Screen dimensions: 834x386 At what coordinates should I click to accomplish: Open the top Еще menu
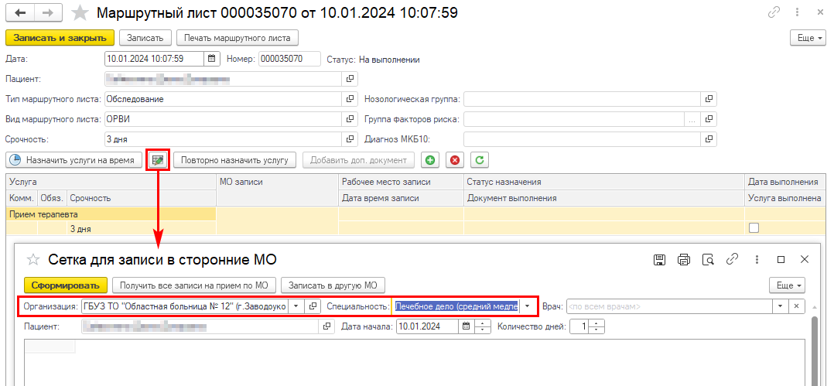808,38
